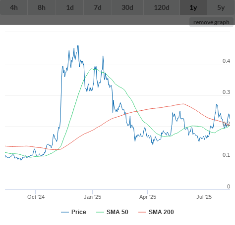Click the 0.3 y-axis value
235x225 pixels.
(x=226, y=92)
